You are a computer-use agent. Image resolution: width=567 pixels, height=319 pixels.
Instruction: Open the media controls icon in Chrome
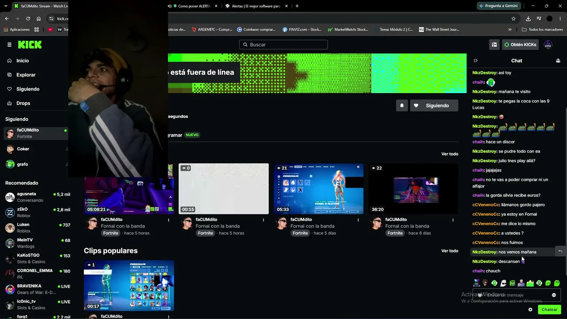click(x=539, y=19)
